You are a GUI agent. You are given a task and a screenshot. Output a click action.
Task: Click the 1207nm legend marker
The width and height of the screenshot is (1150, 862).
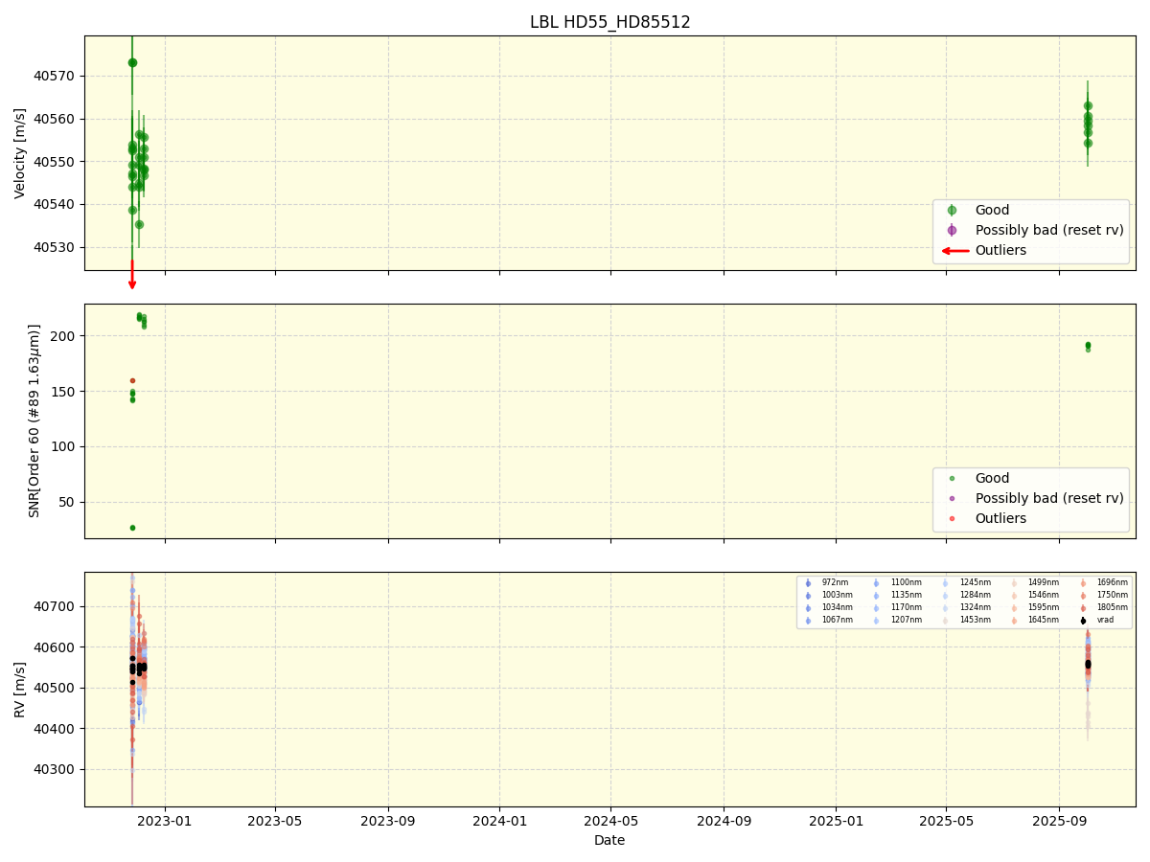point(876,621)
